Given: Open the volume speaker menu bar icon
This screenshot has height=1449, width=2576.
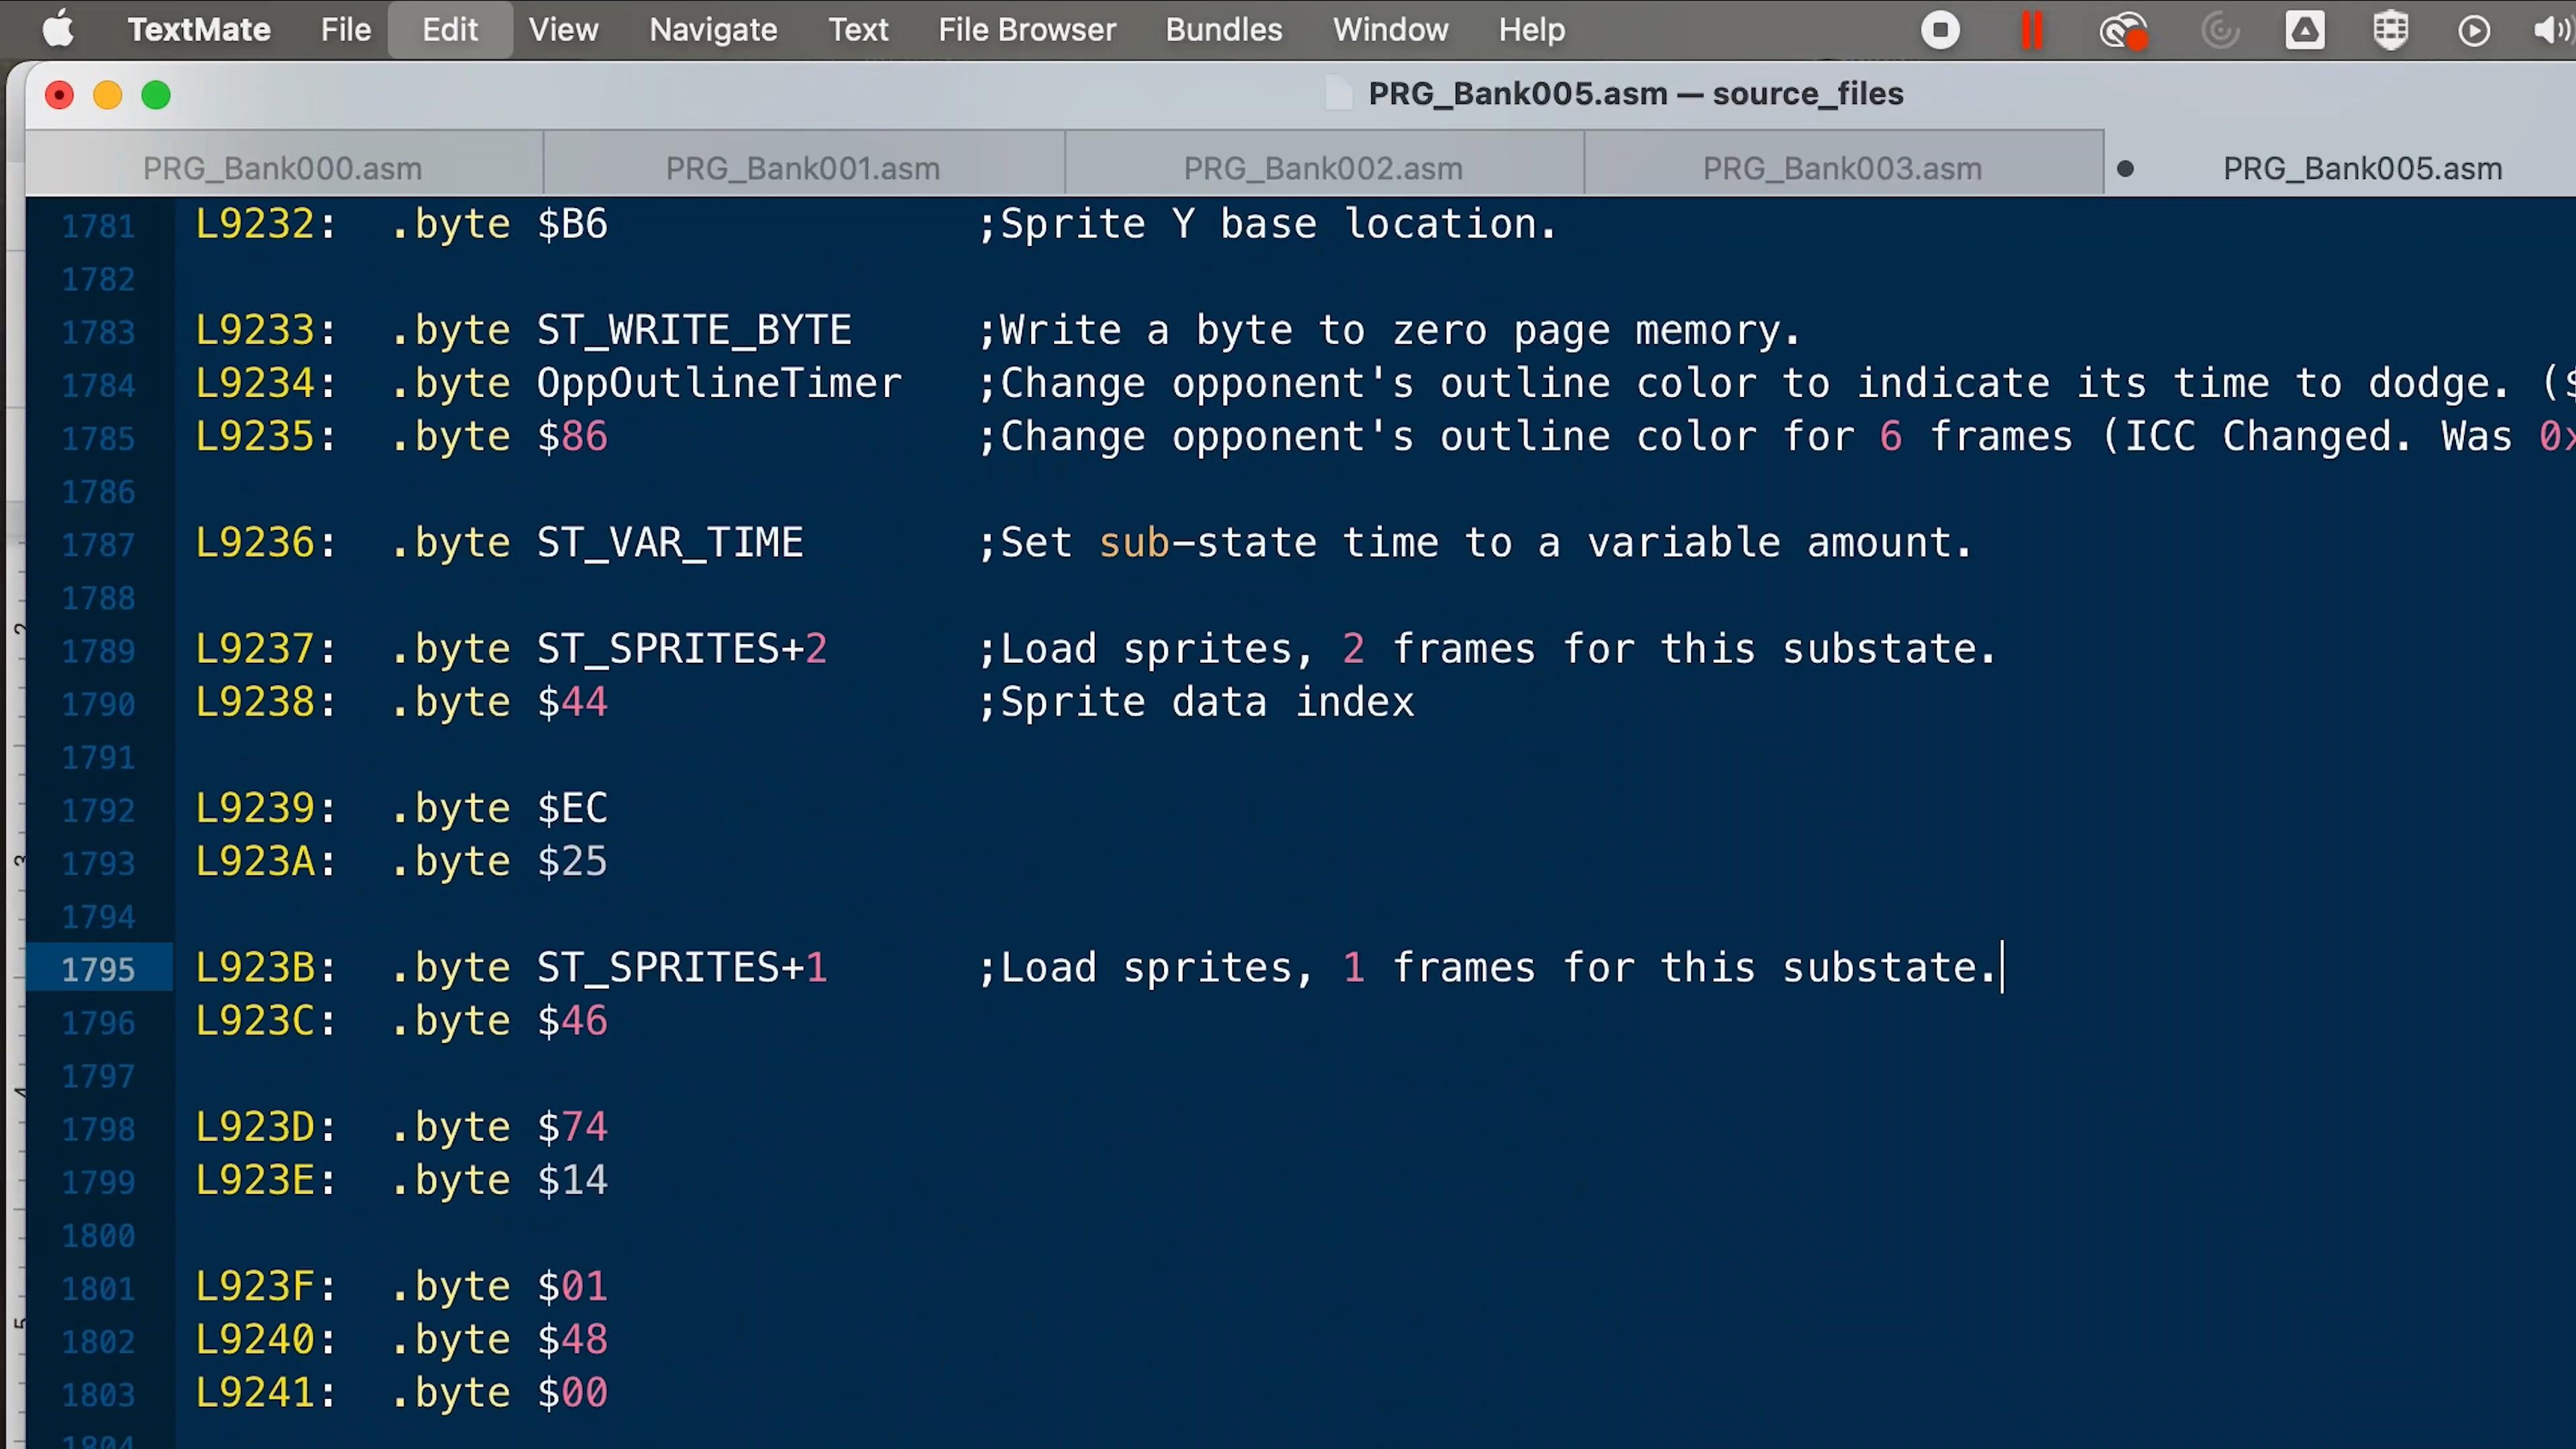Looking at the screenshot, I should pos(2550,30).
